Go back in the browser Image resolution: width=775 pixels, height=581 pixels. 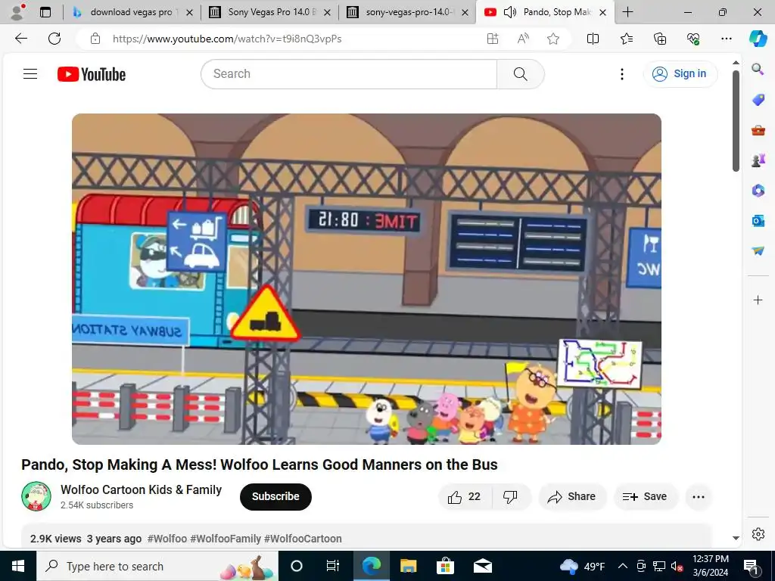(21, 39)
